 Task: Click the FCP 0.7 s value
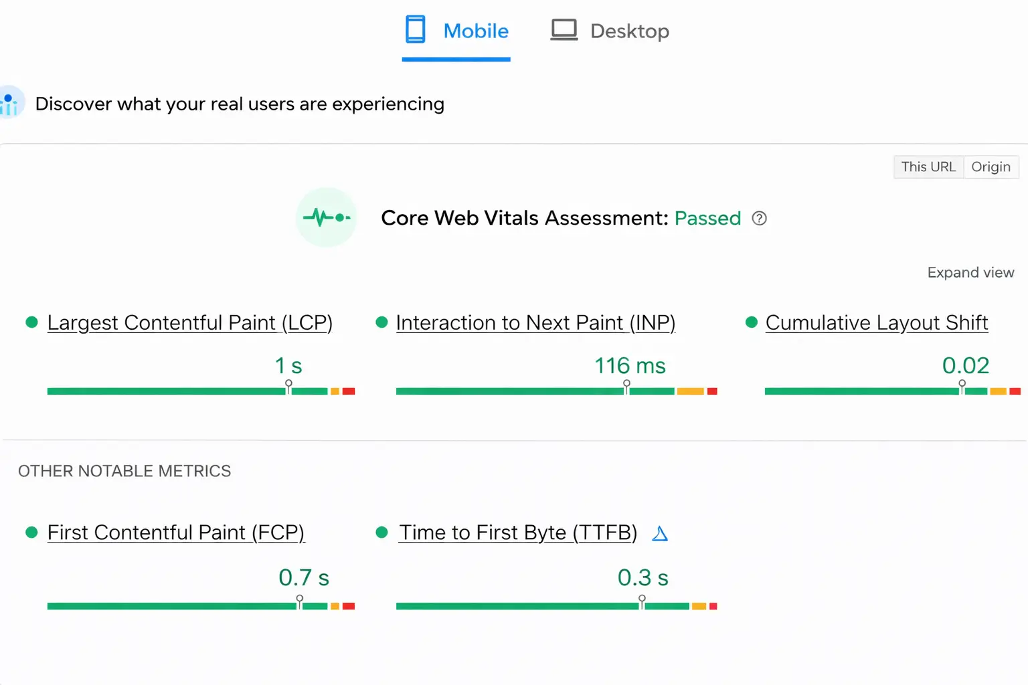tap(304, 577)
